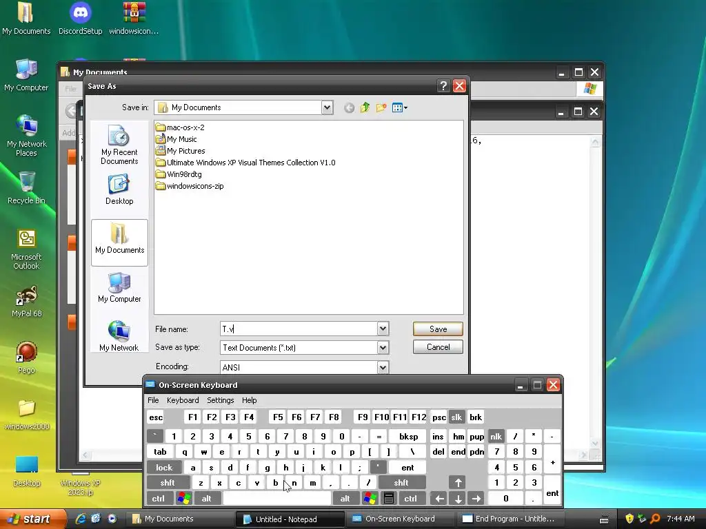Select the mac-os-x-2 folder
Screen dimensions: 706x529
[180, 127]
